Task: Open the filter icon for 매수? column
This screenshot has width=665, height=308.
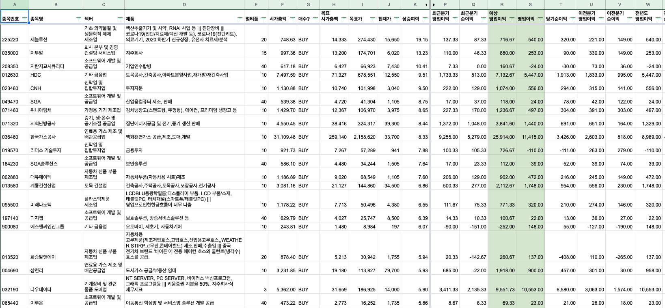Action: 315,19
